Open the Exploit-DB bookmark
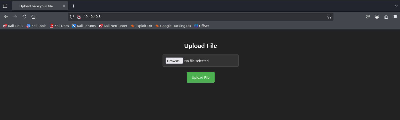 click(141, 26)
